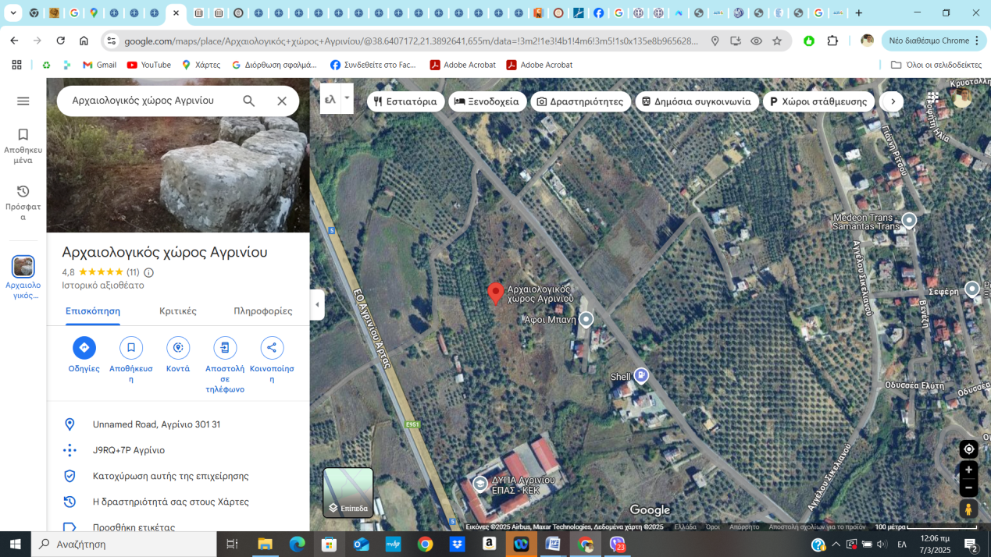Image resolution: width=991 pixels, height=557 pixels.
Task: Click the Κοινοποίηση share icon
Action: 272,348
